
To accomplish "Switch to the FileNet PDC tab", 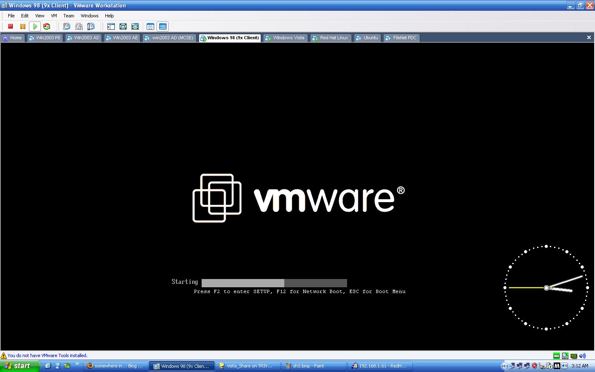I will click(x=401, y=38).
